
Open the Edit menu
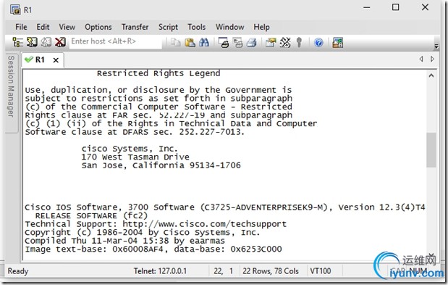click(x=43, y=27)
